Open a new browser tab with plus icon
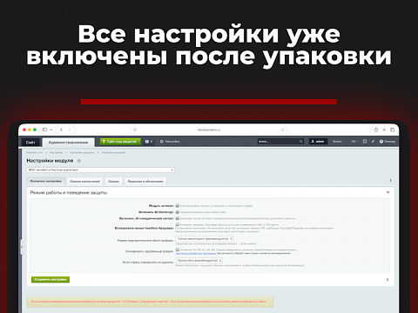The height and width of the screenshot is (313, 418). 384,130
